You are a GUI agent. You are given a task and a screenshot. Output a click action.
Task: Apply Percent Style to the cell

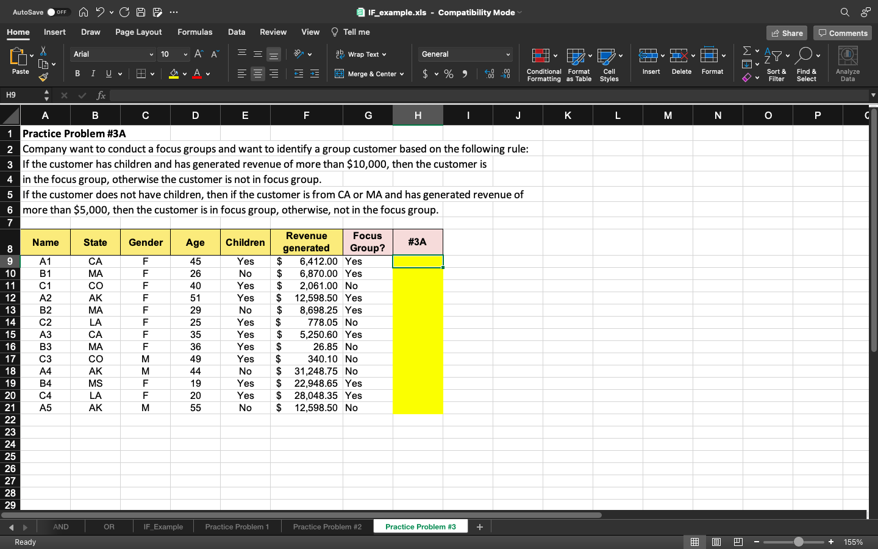click(x=449, y=74)
